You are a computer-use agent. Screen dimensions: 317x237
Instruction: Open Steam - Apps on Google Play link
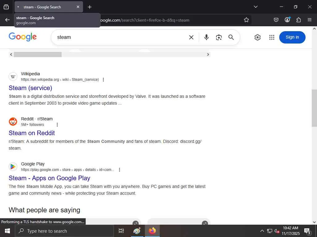[x=49, y=178]
